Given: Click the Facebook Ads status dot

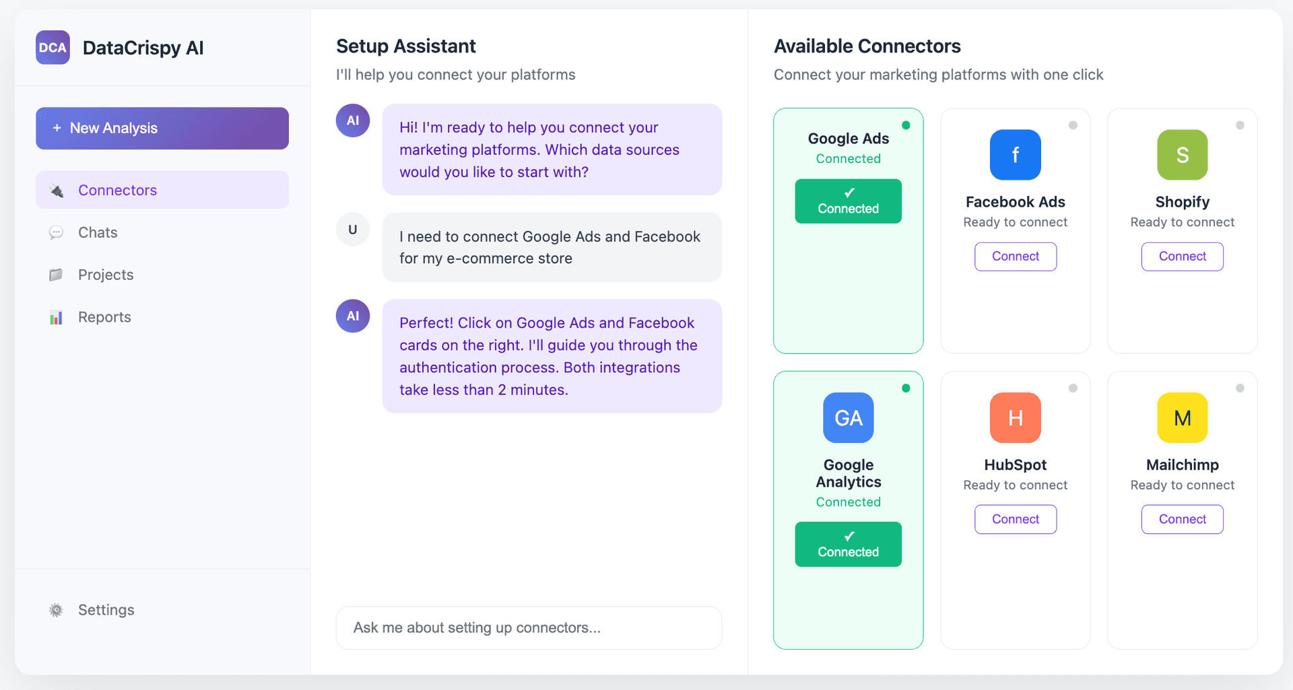Looking at the screenshot, I should pos(1073,125).
